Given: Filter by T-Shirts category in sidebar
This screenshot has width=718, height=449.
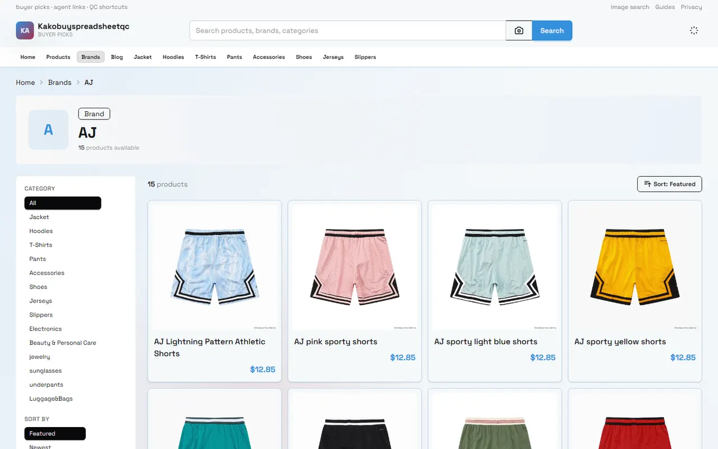Looking at the screenshot, I should [x=41, y=245].
